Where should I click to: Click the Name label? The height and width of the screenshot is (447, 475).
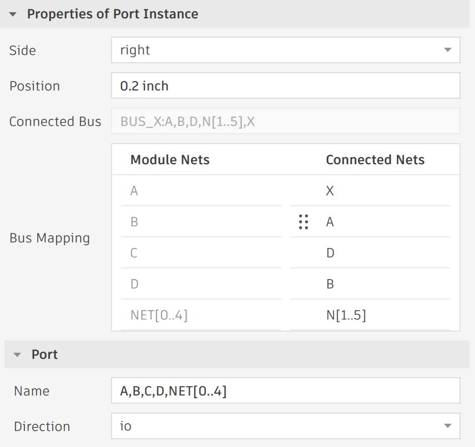32,391
